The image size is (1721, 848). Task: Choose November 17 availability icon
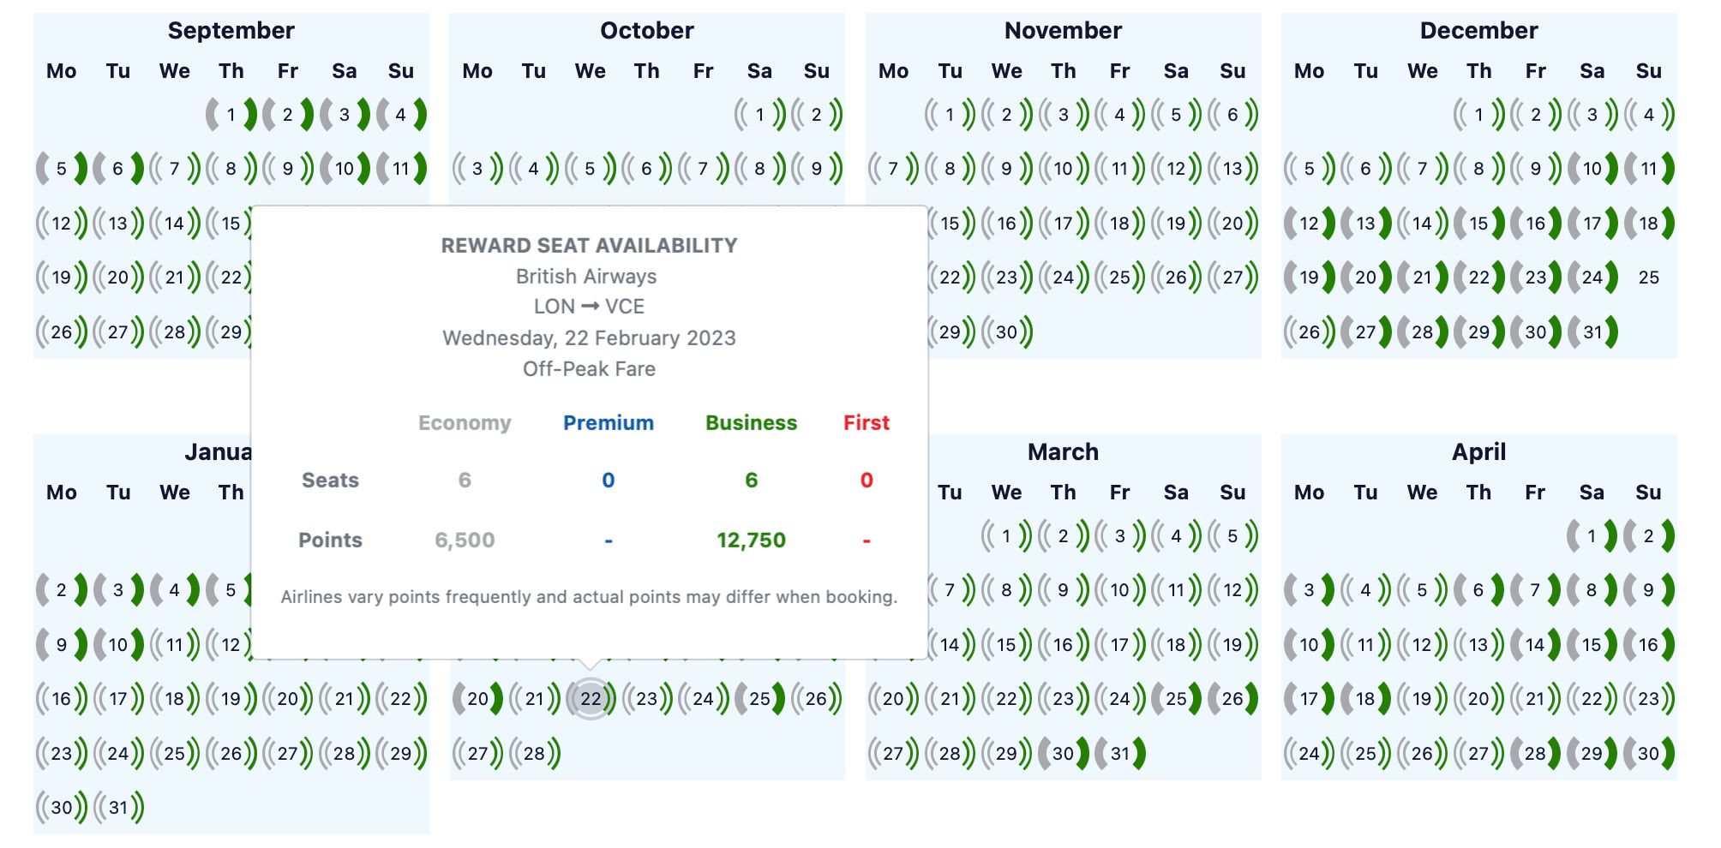pyautogui.click(x=1063, y=223)
